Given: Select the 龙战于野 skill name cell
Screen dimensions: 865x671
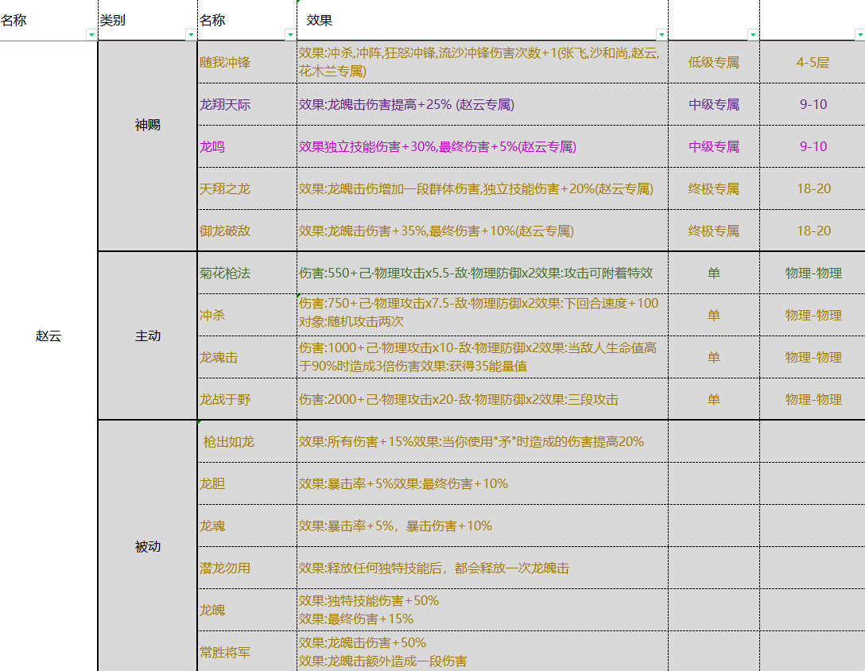Looking at the screenshot, I should pyautogui.click(x=247, y=399).
